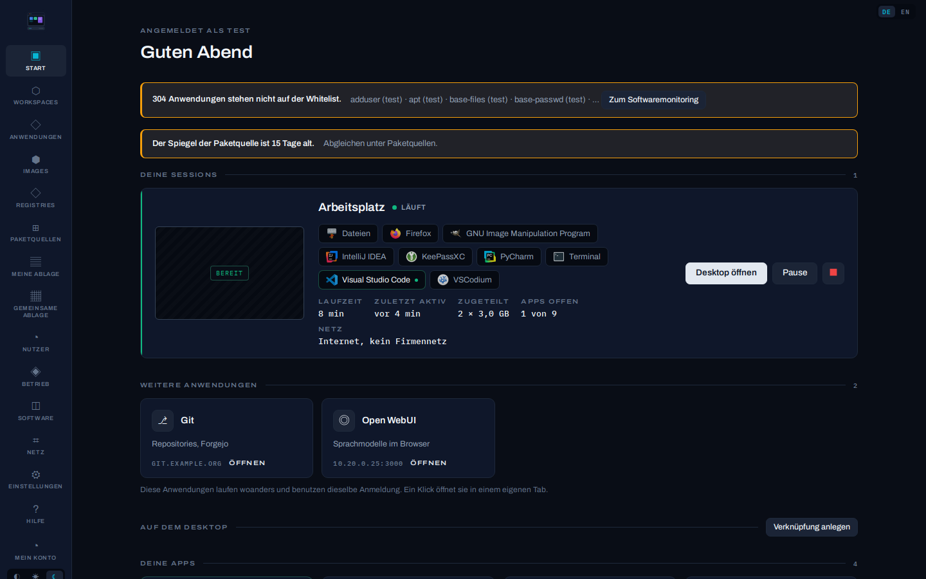Launch PyCharm in the session
This screenshot has width=926, height=579.
[509, 257]
